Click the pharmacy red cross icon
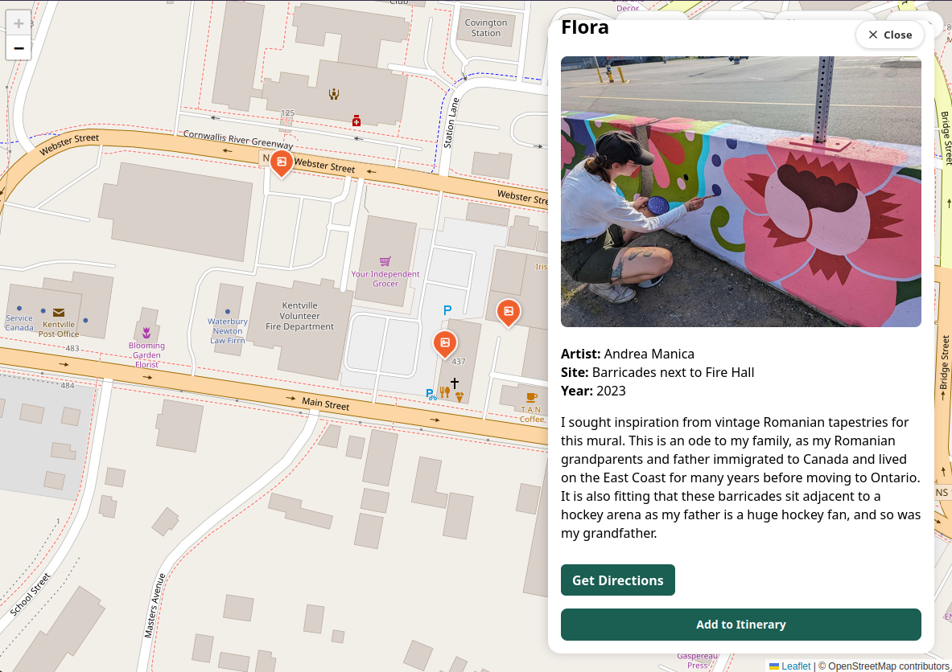952x672 pixels. click(356, 121)
